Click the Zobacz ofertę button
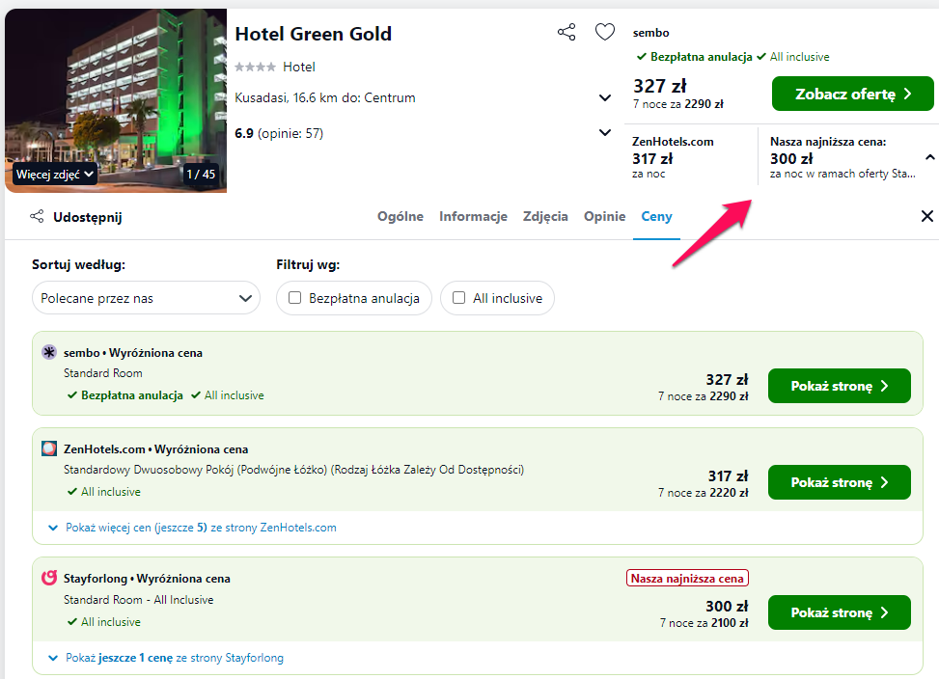 pos(852,94)
